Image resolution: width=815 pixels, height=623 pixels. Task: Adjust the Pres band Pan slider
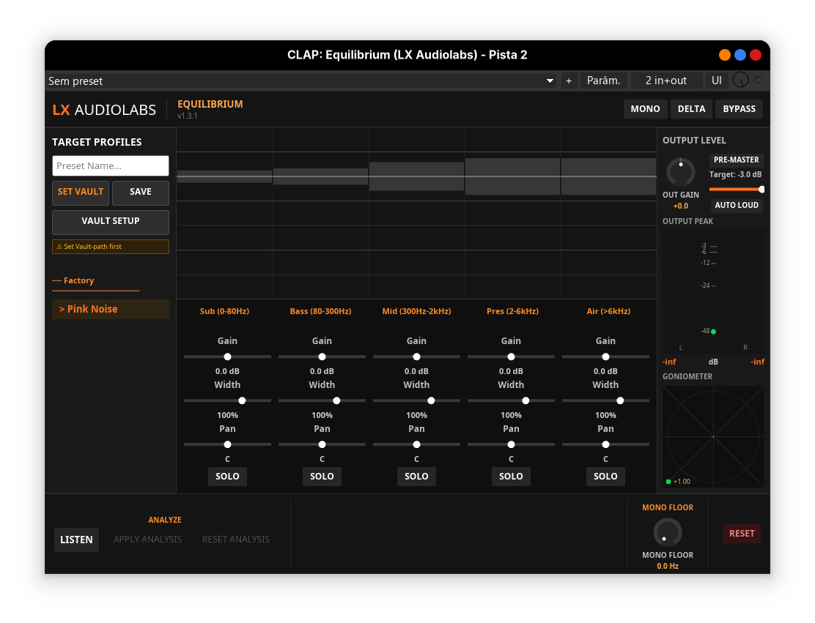coord(511,444)
